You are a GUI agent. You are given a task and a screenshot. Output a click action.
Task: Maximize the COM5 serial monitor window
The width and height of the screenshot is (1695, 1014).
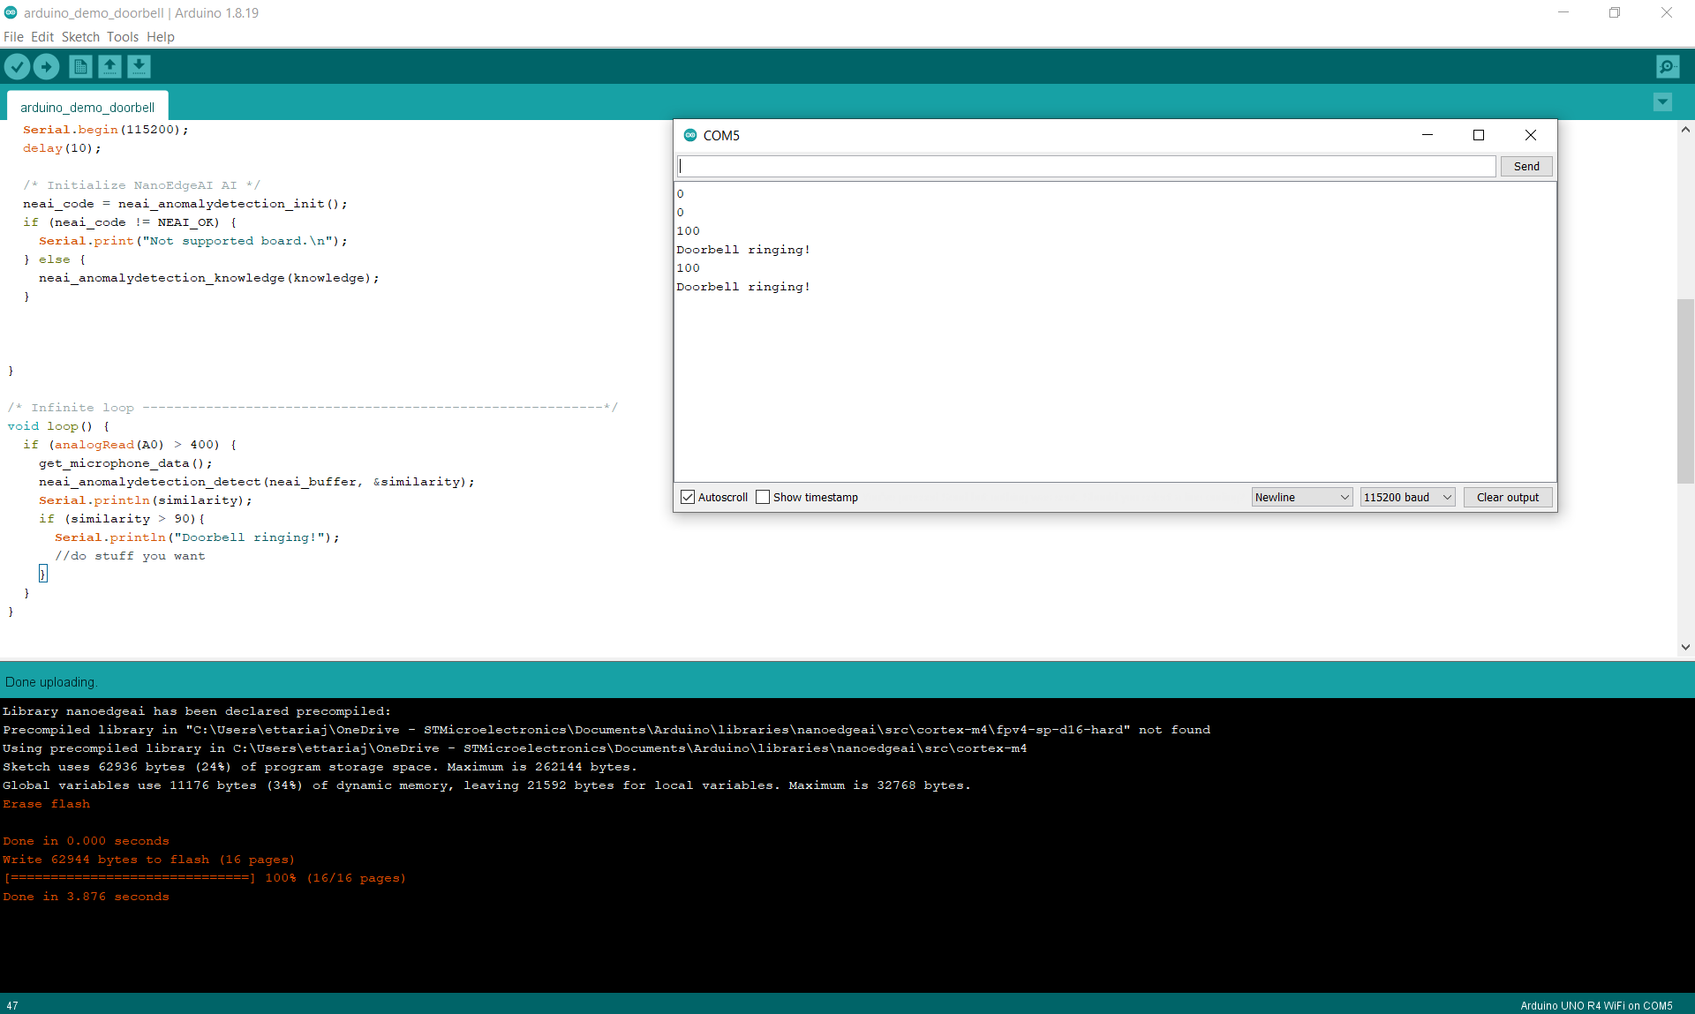pos(1479,135)
